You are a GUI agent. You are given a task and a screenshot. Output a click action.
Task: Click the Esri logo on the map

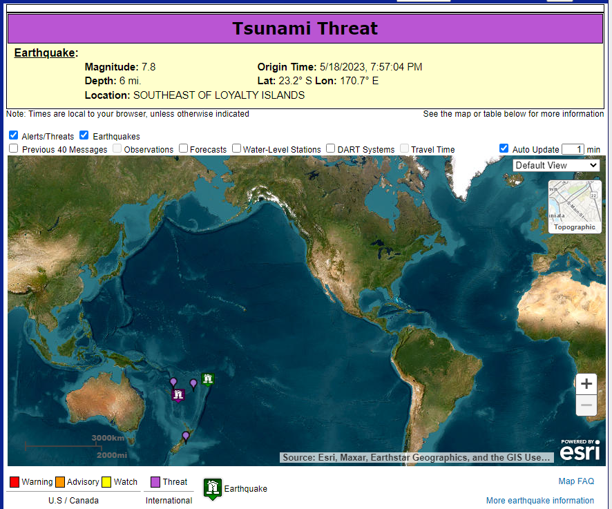tap(580, 450)
